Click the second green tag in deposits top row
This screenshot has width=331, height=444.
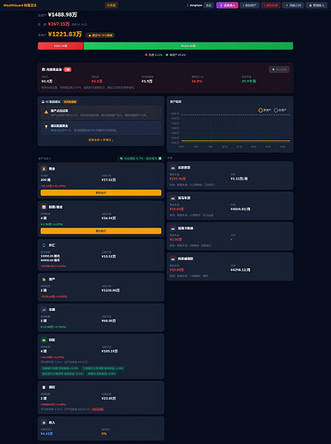(102, 369)
